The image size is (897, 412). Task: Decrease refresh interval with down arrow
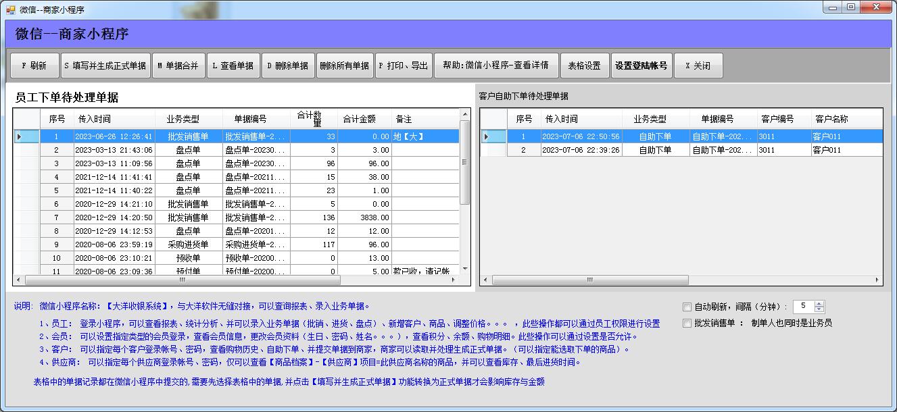pyautogui.click(x=819, y=309)
